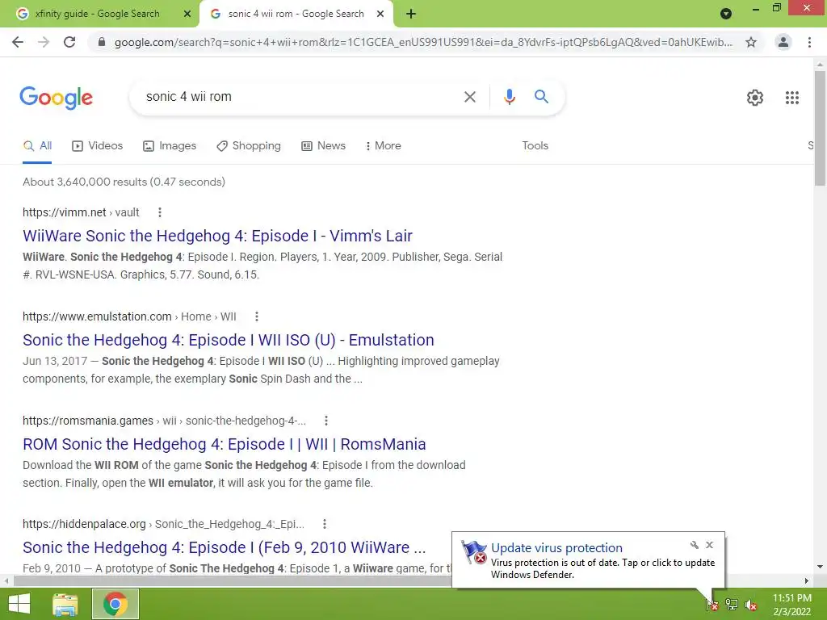Open options for hiddenpalace.org result
This screenshot has width=827, height=620.
325,524
